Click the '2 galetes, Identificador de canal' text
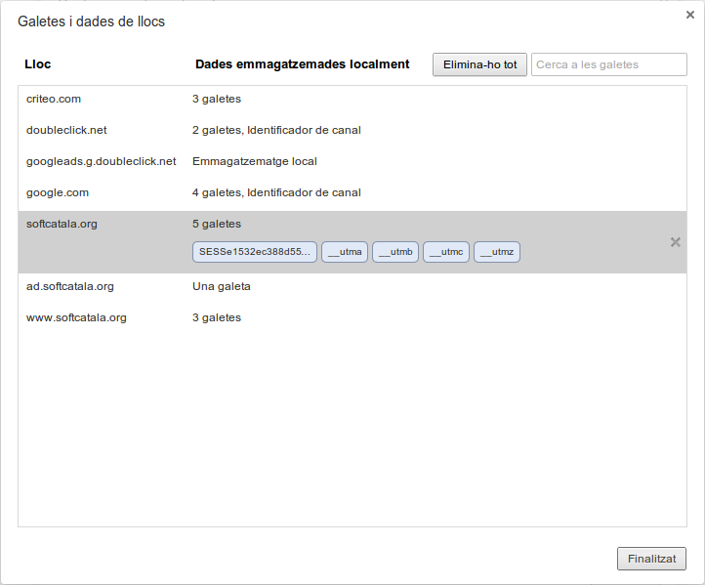Image resolution: width=705 pixels, height=585 pixels. click(x=276, y=131)
